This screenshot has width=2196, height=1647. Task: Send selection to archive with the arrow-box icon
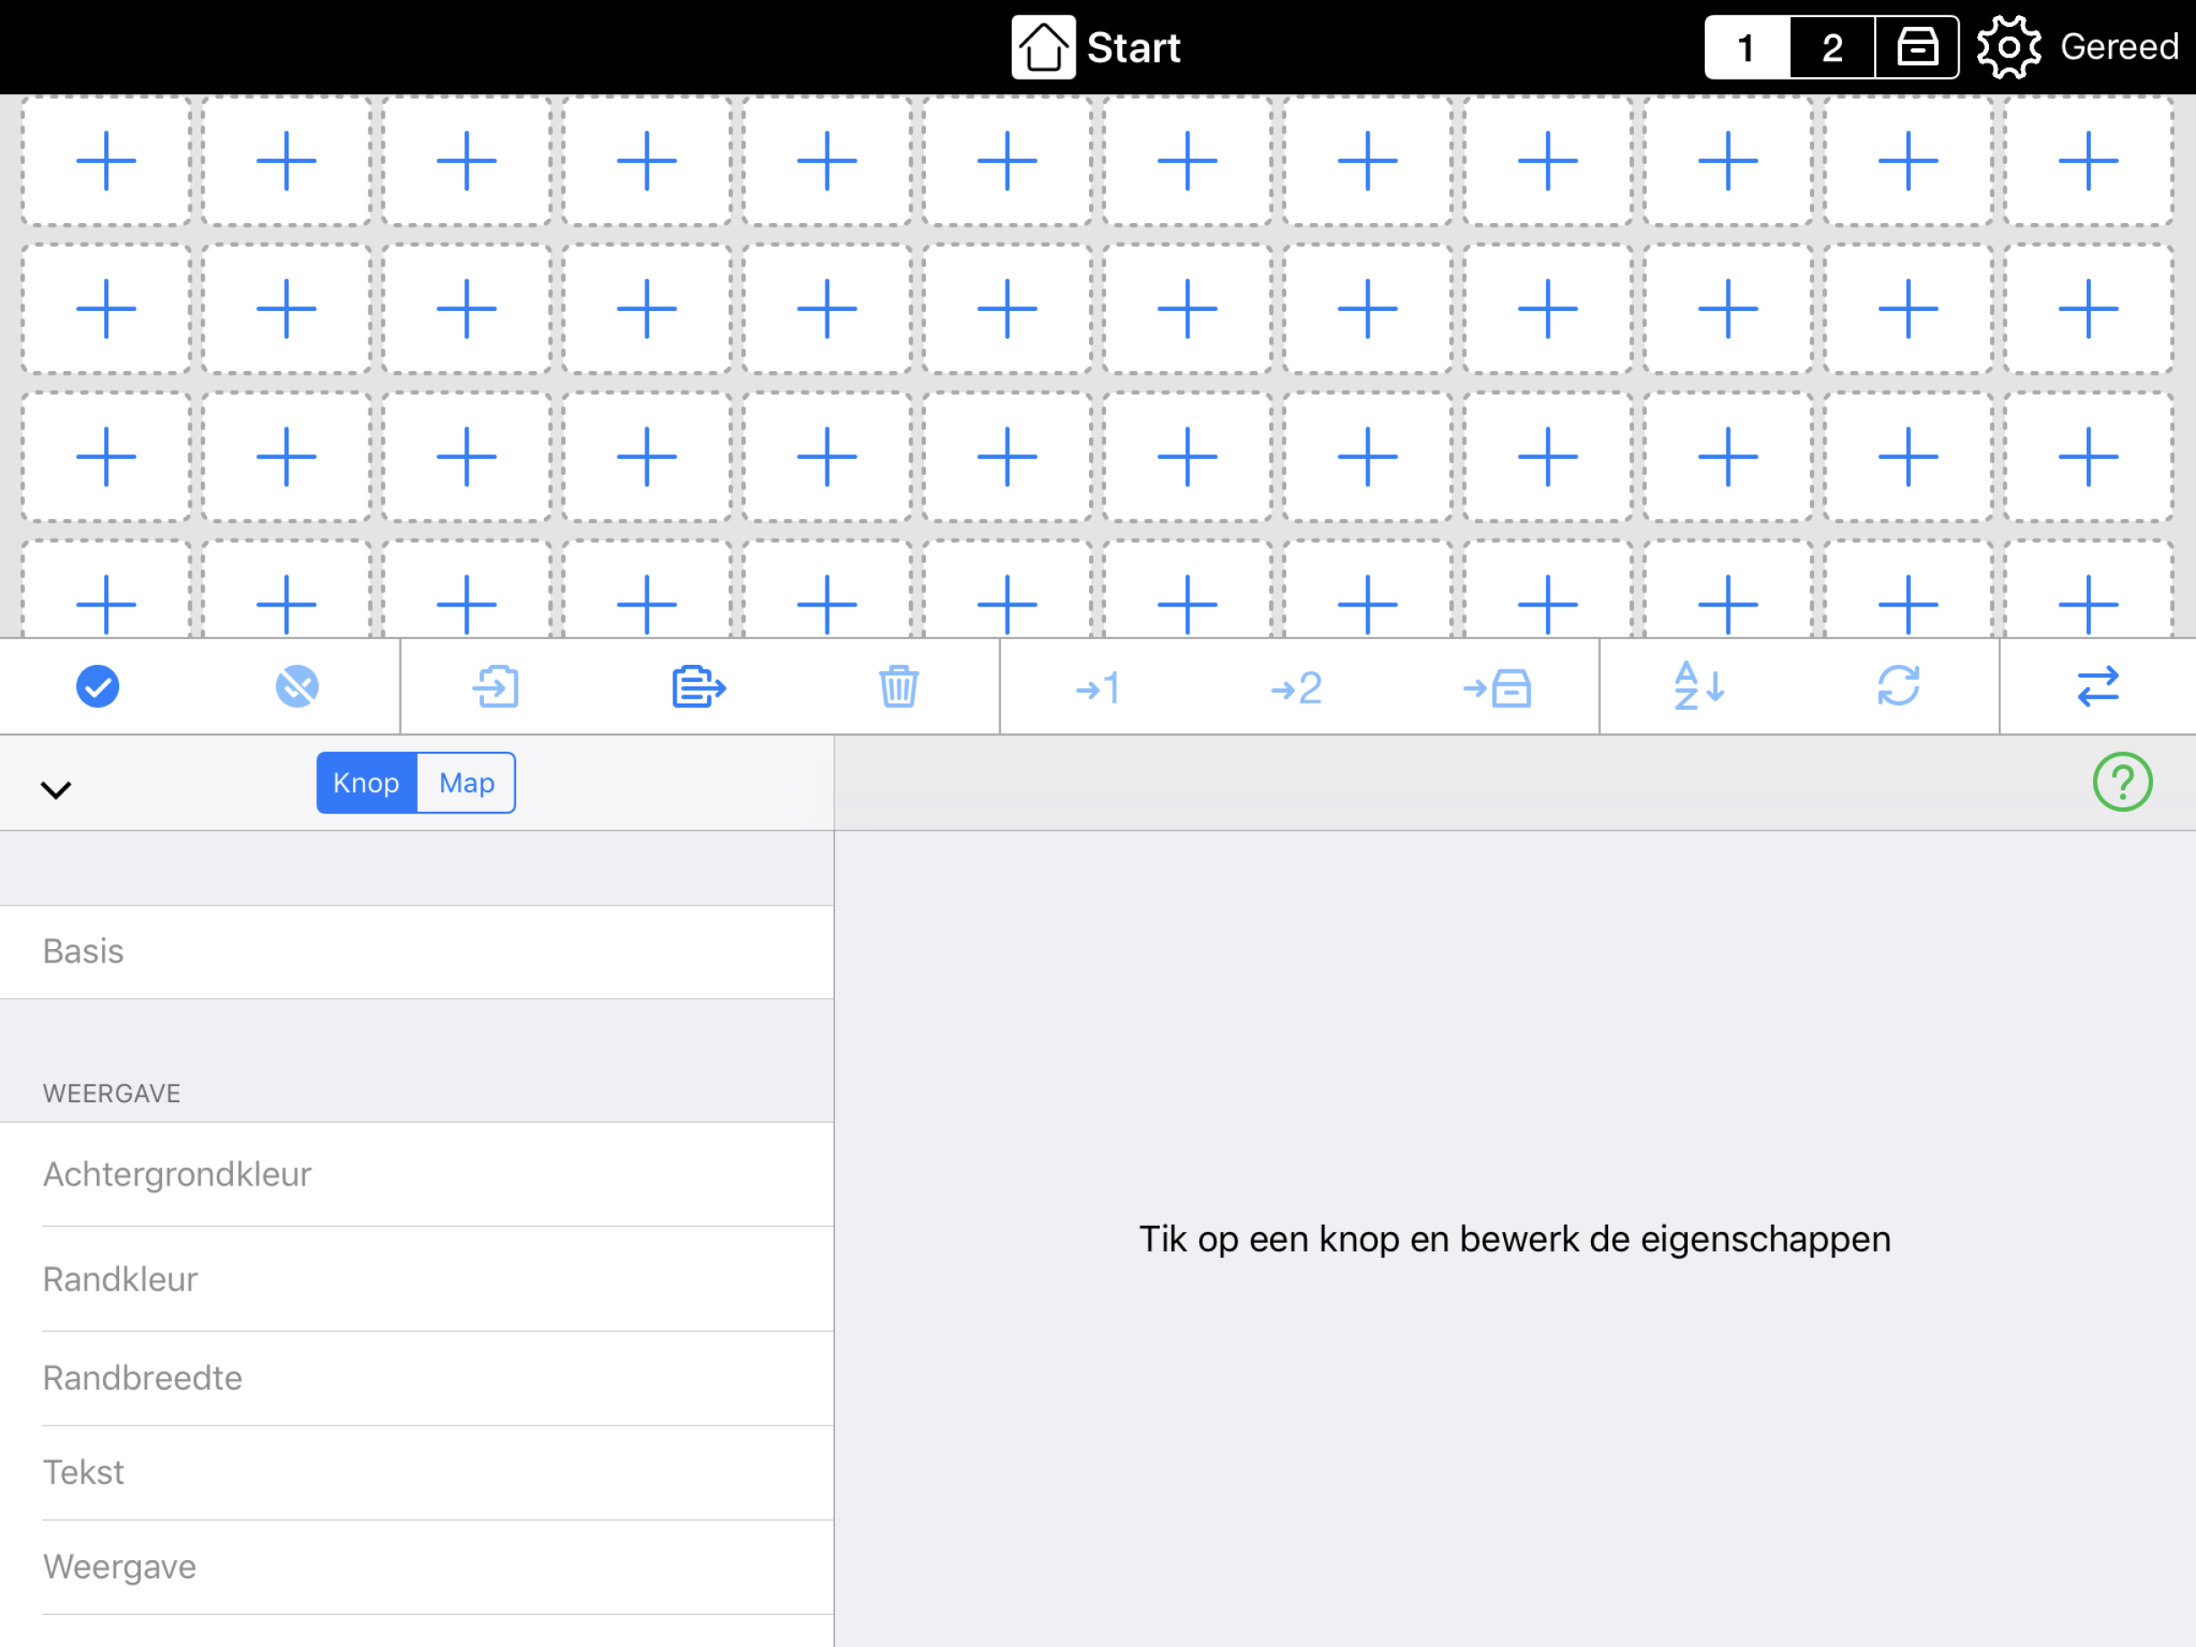pyautogui.click(x=1498, y=686)
